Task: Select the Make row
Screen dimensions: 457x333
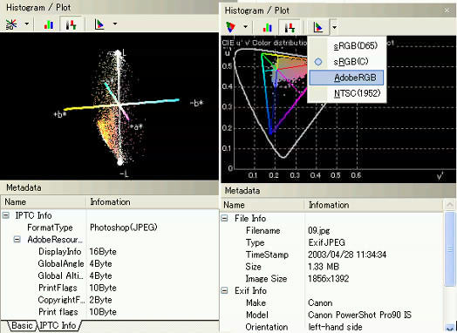Action: point(332,302)
